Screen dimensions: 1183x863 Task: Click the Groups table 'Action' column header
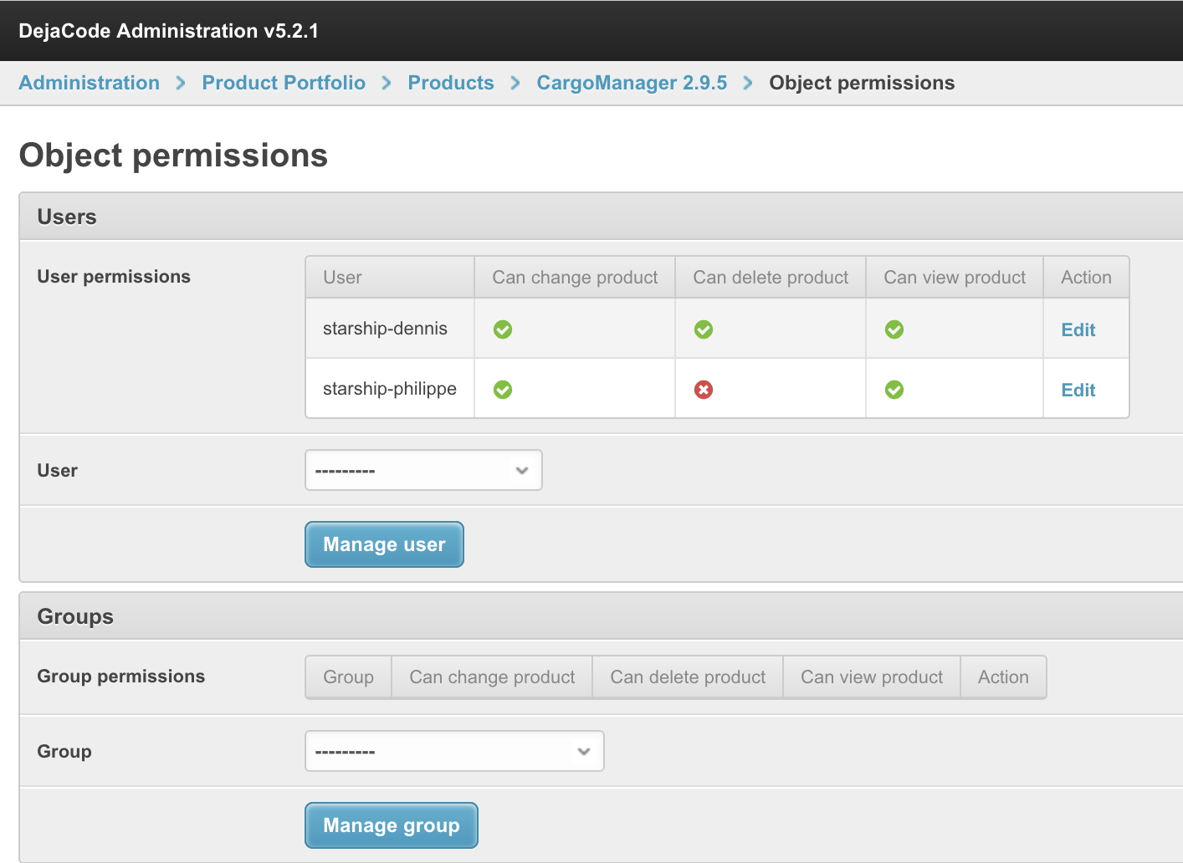point(1003,677)
